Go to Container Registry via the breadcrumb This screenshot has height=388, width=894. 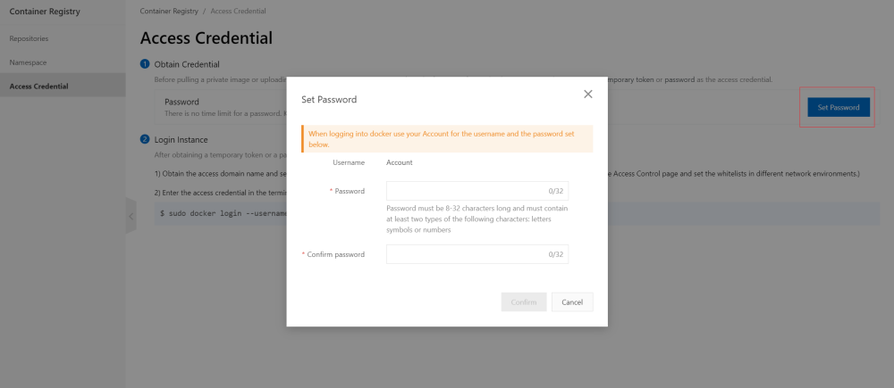click(170, 11)
